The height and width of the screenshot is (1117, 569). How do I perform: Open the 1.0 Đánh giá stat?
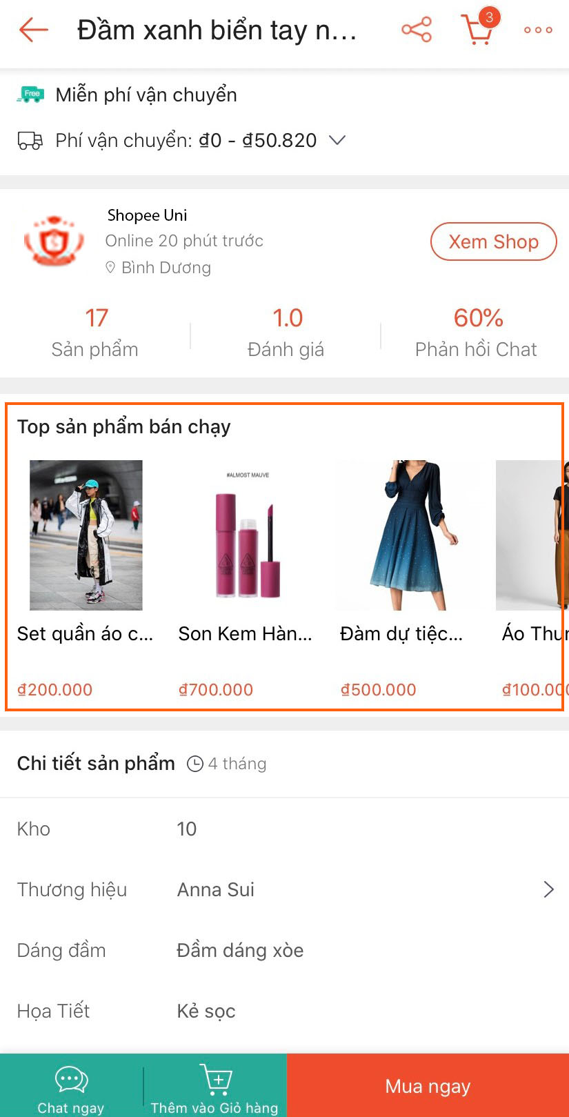tap(286, 333)
